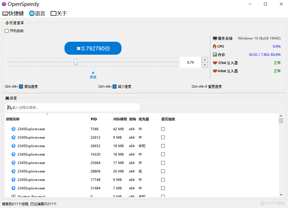Click the 操作系统 monitor icon

pyautogui.click(x=215, y=38)
